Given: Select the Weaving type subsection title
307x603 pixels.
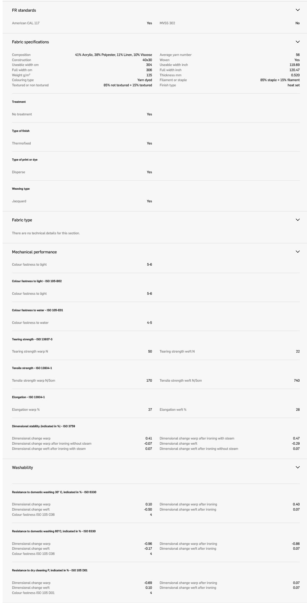Looking at the screenshot, I should (x=21, y=189).
